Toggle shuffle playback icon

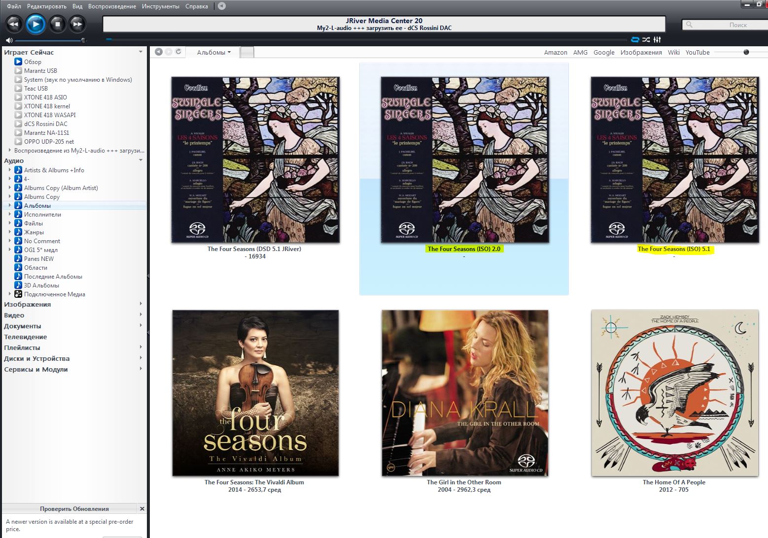(646, 39)
